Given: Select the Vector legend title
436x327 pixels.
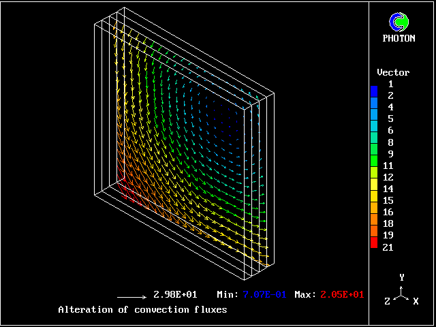Looking at the screenshot, I should 393,72.
